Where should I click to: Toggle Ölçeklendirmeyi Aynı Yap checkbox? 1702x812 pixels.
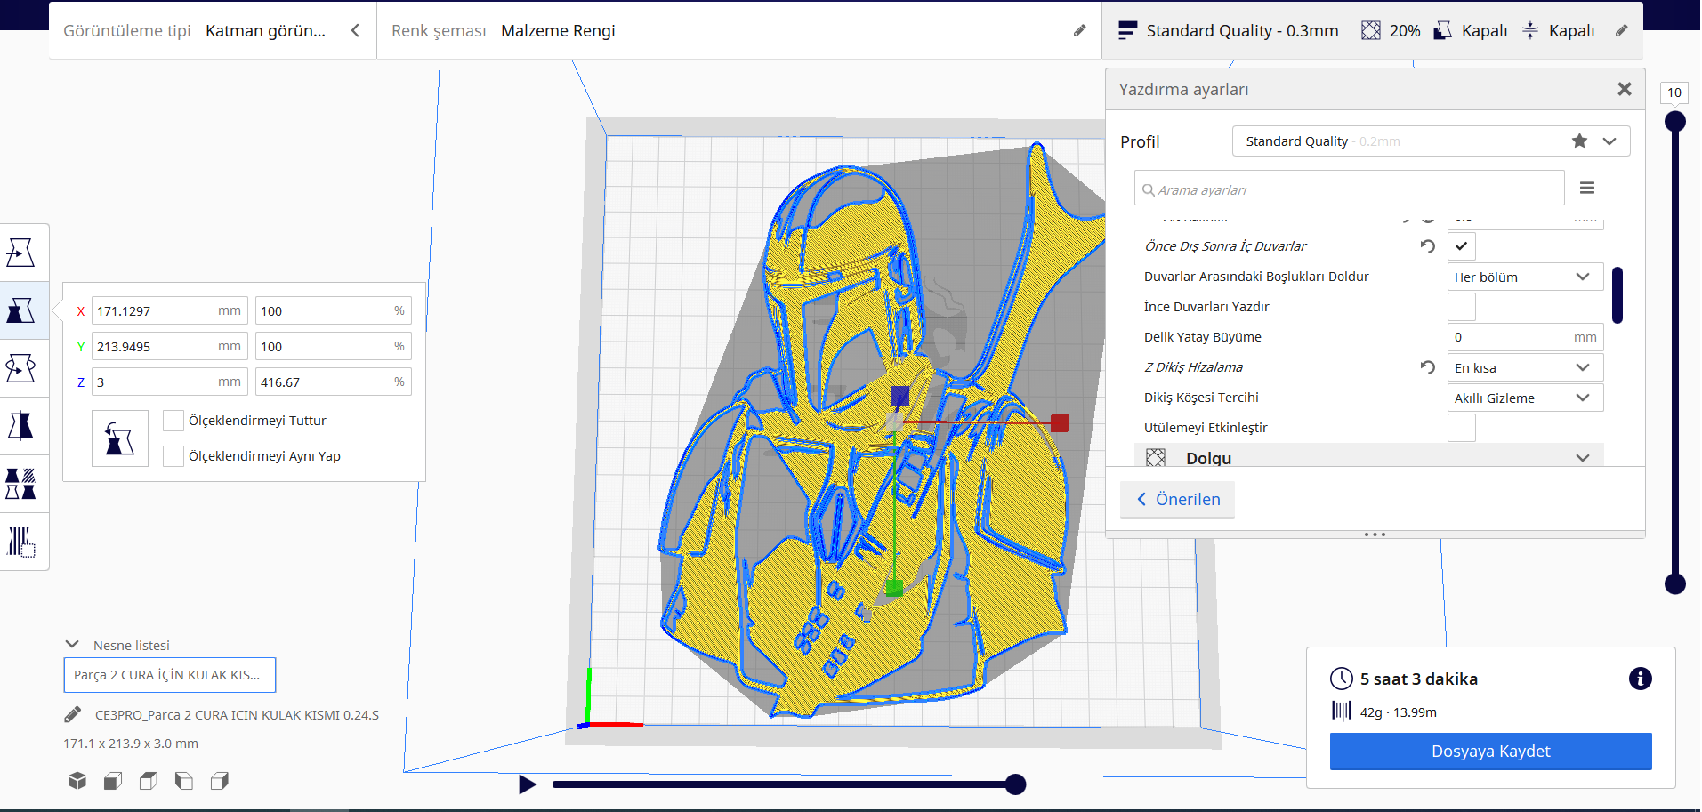(173, 456)
